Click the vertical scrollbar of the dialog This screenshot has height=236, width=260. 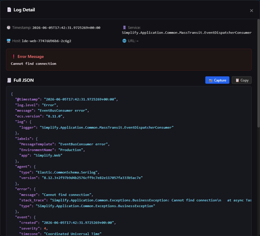[258, 74]
